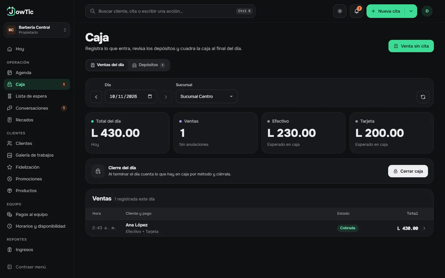Open Agenda in sidebar
Viewport: 445px width, 278px height.
click(x=37, y=73)
